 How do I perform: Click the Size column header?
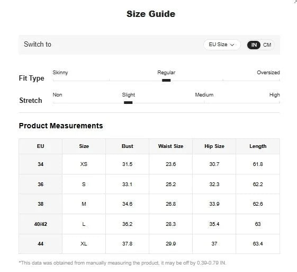pyautogui.click(x=84, y=146)
